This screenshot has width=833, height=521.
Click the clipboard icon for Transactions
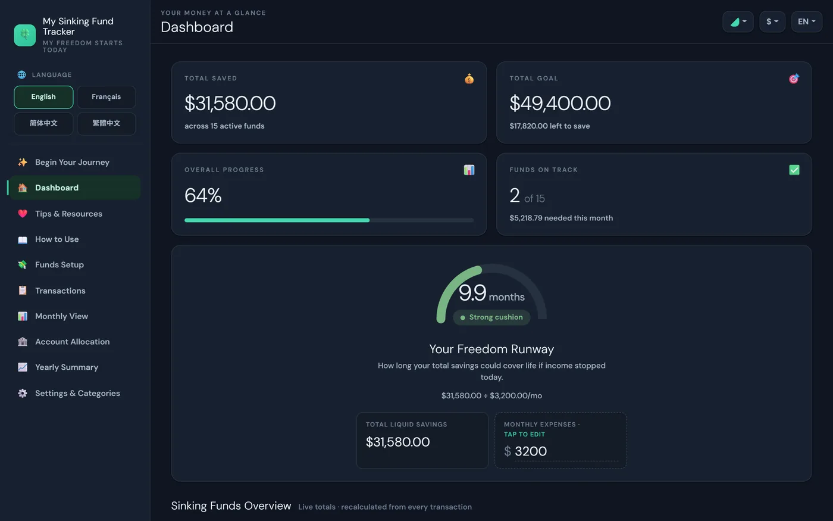pos(23,291)
